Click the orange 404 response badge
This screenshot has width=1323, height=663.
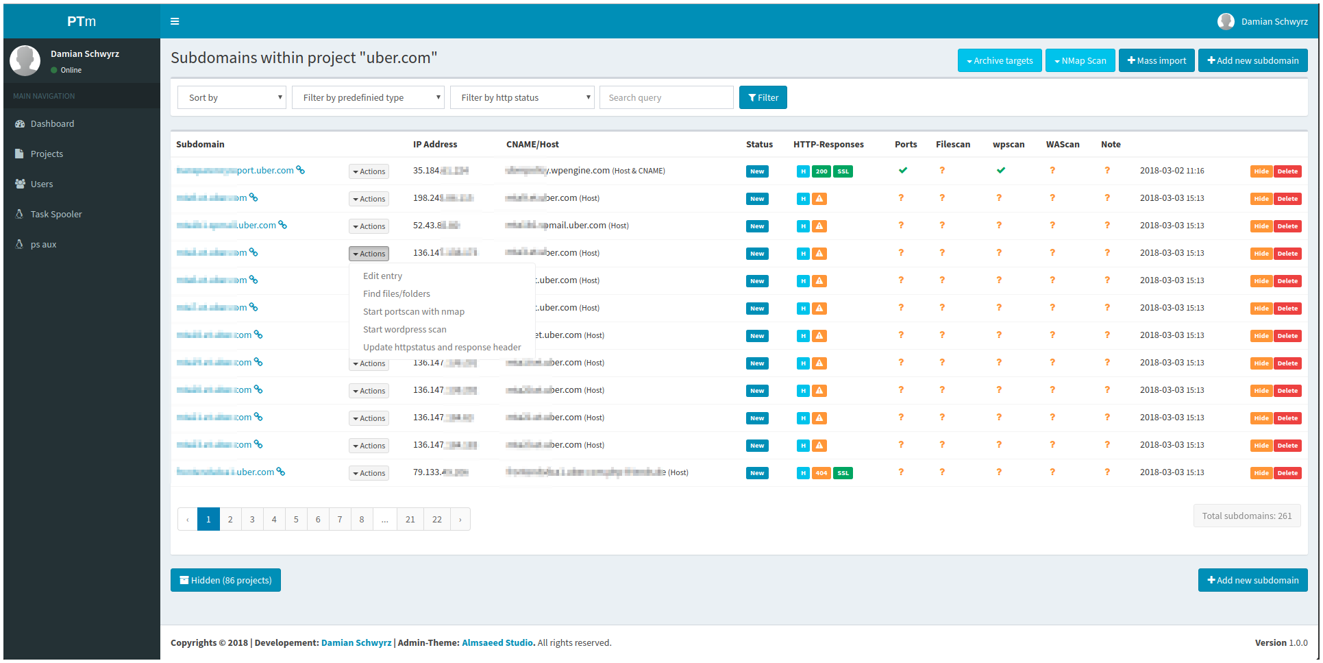(821, 473)
